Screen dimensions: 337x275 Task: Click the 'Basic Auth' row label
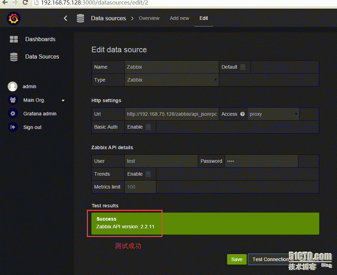106,127
